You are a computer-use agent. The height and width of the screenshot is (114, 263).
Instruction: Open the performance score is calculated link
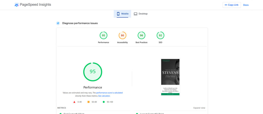click(x=109, y=93)
